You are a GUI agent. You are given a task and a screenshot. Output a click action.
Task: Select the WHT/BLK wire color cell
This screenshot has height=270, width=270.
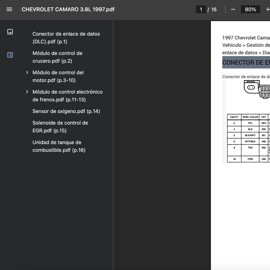[x=250, y=141]
